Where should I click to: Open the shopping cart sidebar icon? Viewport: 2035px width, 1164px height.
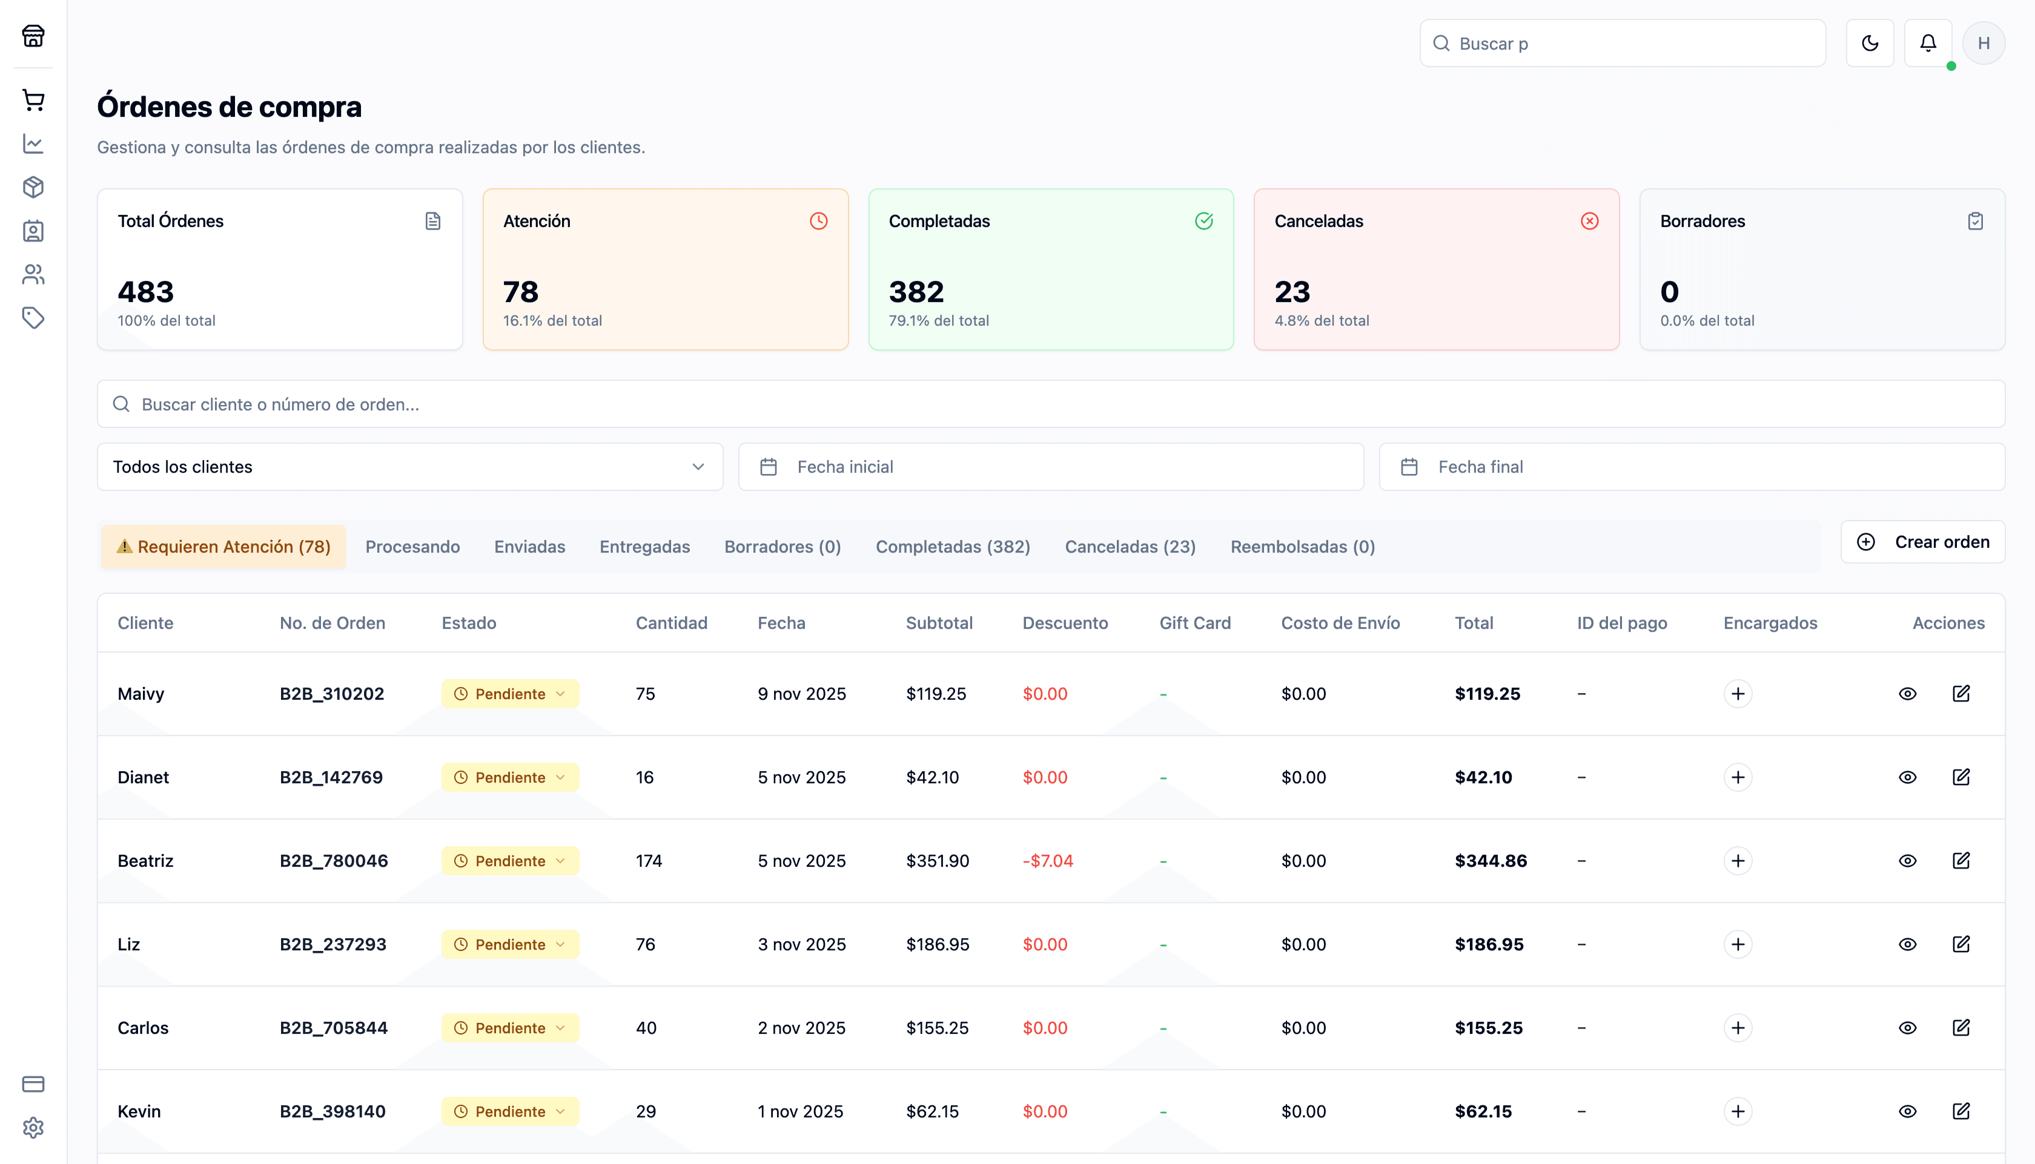(33, 100)
